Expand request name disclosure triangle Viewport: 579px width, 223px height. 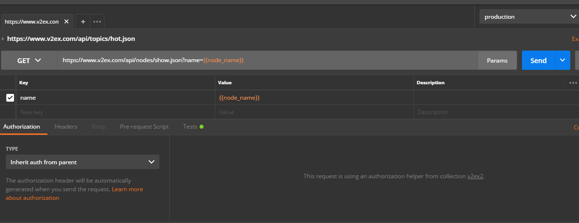pos(3,39)
